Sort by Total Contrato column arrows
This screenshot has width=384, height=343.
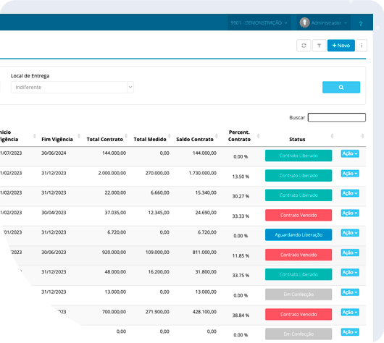click(x=126, y=136)
